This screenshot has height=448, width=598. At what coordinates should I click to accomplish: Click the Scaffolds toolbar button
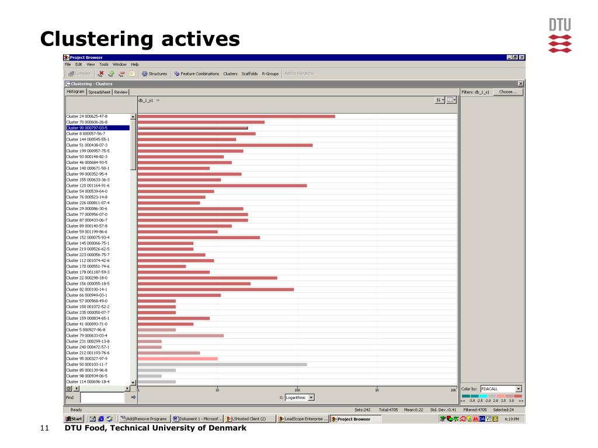click(x=249, y=73)
